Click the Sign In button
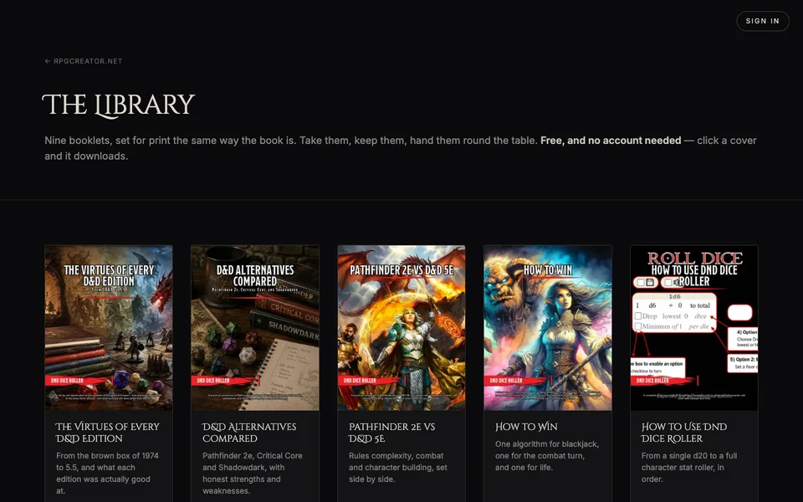This screenshot has height=502, width=803. tap(763, 21)
